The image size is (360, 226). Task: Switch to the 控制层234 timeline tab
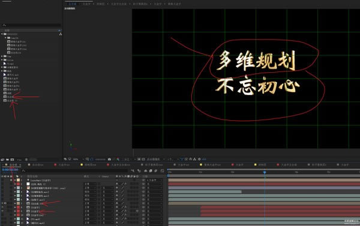tap(91, 165)
